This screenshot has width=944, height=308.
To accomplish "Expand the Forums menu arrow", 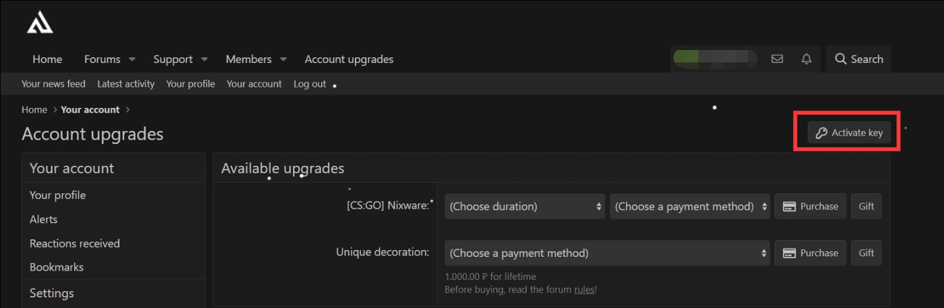I will pos(132,60).
